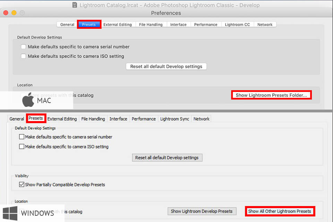
Task: Switch to the Presets tab on Mac
Action: point(88,24)
